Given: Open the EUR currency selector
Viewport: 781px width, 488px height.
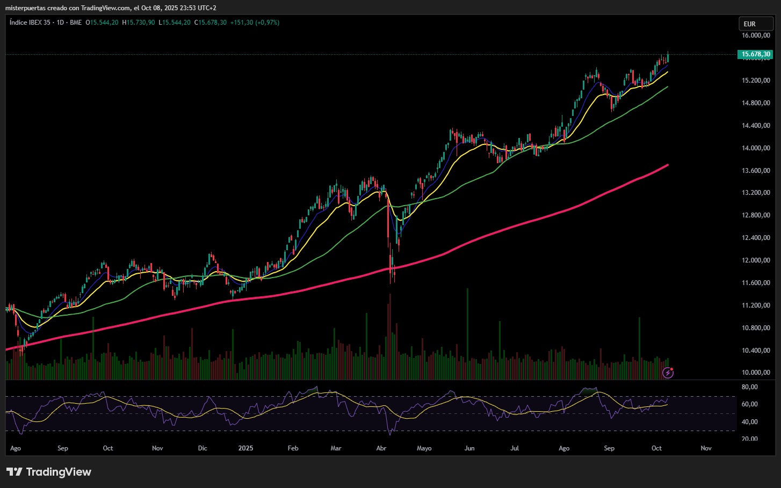Looking at the screenshot, I should (x=756, y=24).
